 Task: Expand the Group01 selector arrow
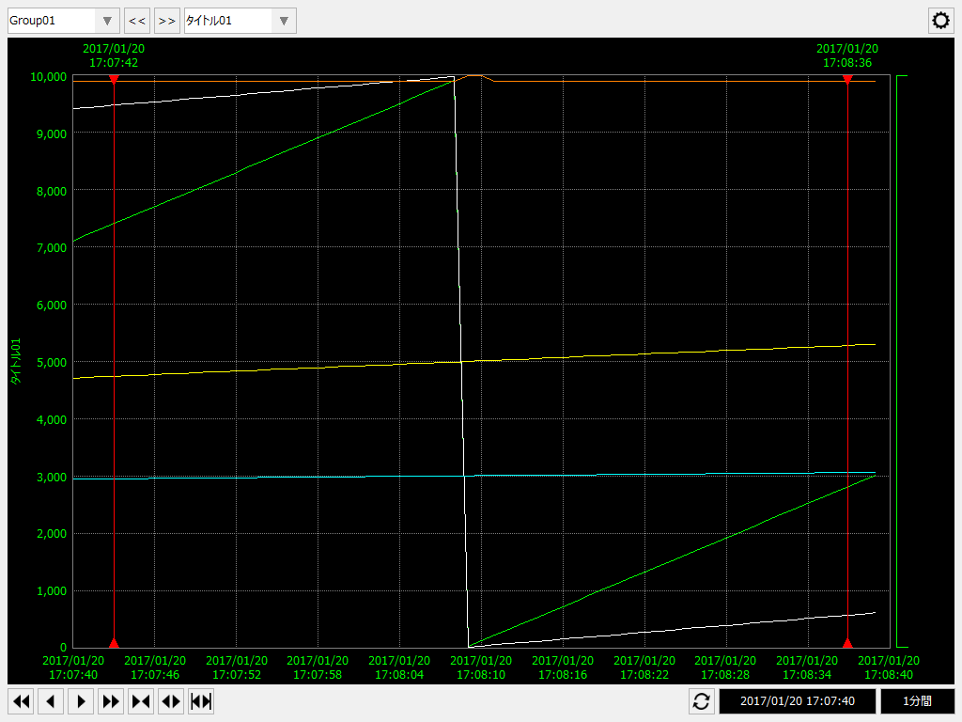pyautogui.click(x=107, y=20)
